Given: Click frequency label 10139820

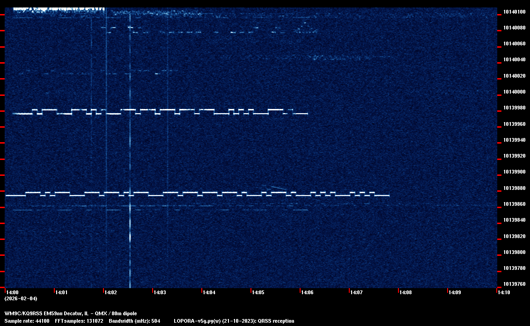Looking at the screenshot, I should click(x=515, y=237).
